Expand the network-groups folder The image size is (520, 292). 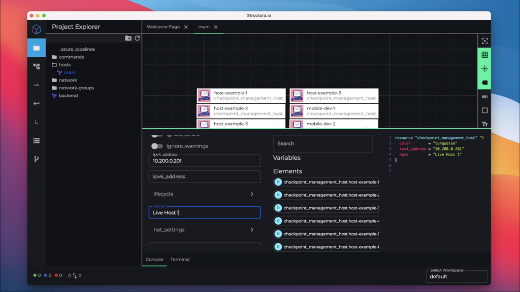pos(73,88)
